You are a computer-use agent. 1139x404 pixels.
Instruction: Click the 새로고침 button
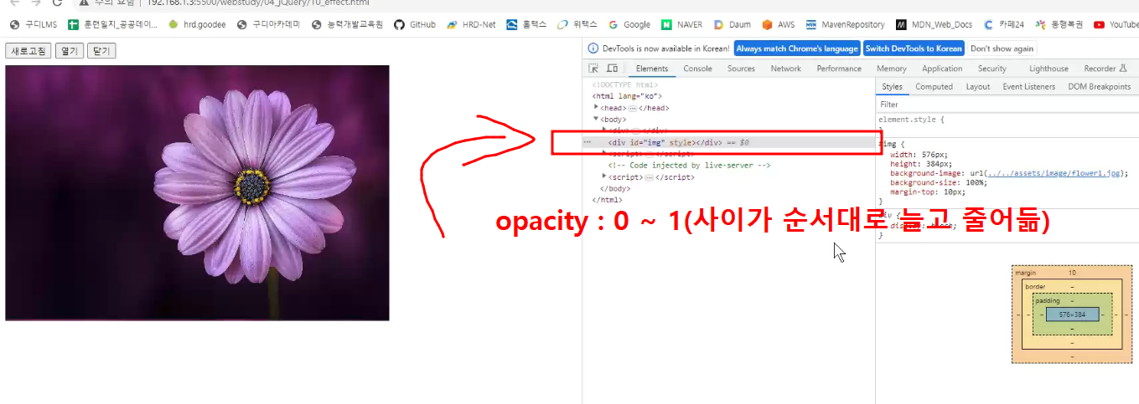pyautogui.click(x=28, y=51)
